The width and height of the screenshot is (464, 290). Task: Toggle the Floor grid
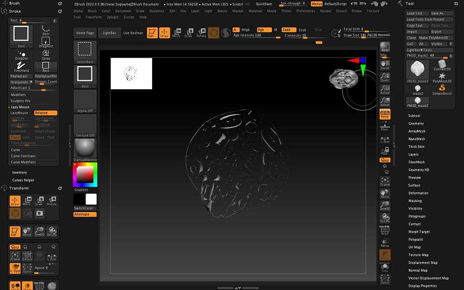[x=385, y=127]
